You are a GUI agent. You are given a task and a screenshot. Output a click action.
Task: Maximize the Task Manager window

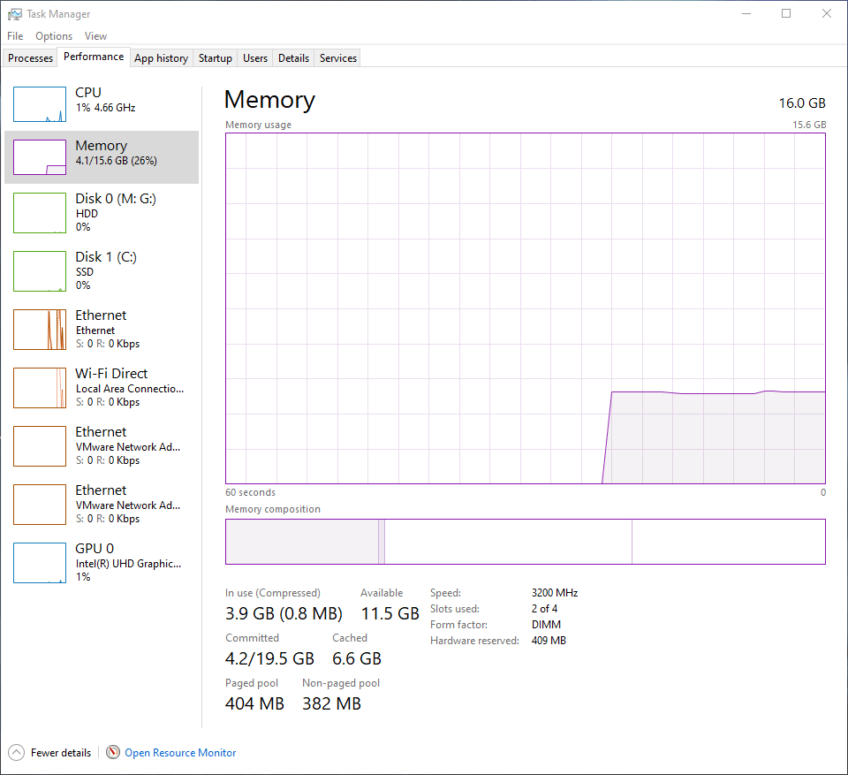(x=786, y=13)
